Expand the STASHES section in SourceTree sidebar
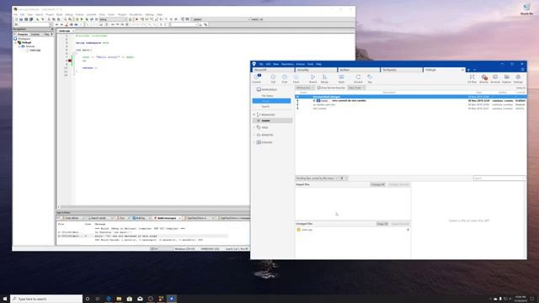Image resolution: width=539 pixels, height=303 pixels. [x=254, y=142]
